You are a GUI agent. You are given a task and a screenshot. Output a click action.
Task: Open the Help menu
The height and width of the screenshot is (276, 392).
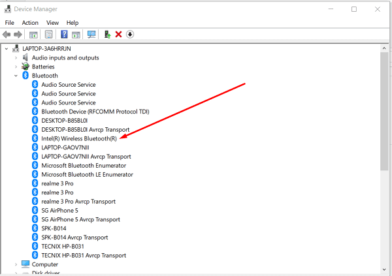click(73, 23)
